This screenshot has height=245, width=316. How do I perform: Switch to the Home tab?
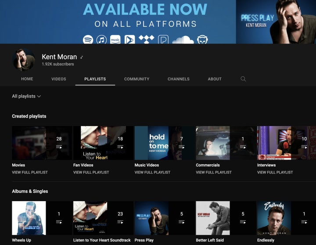[27, 79]
